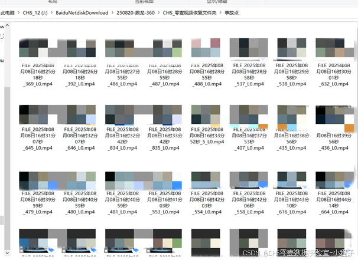The height and width of the screenshot is (260, 358).
Task: Click file name text _645_L0.mp4
Action: 38,148
